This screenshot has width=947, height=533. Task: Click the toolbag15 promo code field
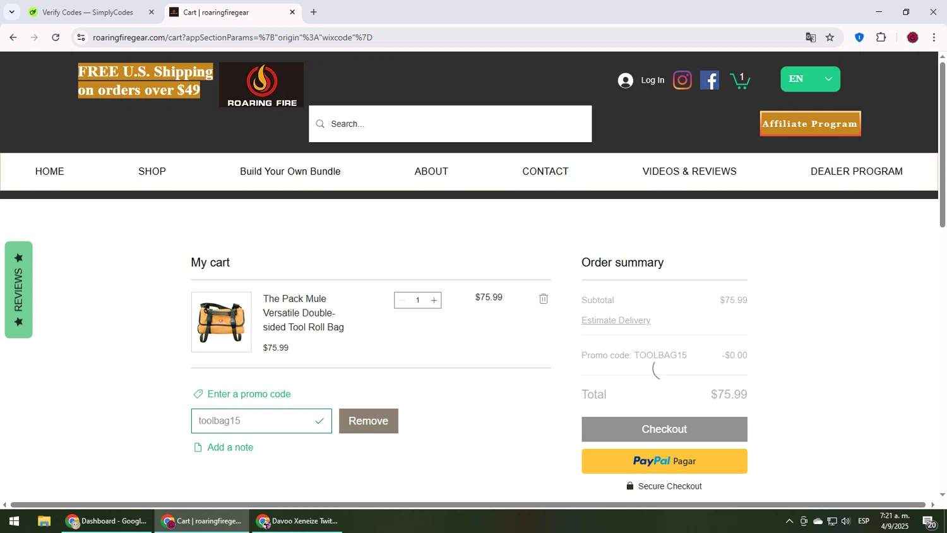tap(261, 421)
